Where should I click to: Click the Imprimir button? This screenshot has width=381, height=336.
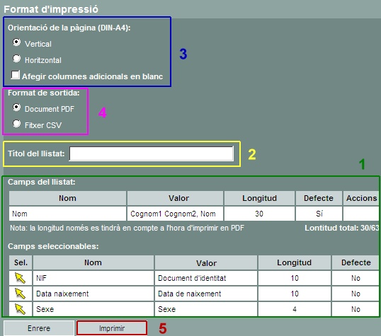point(112,328)
